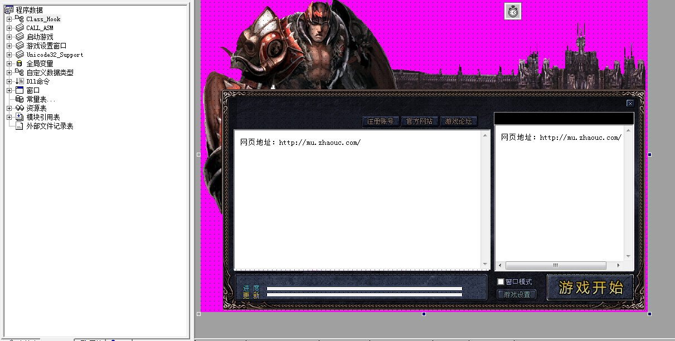Toggle the 窗口模式 checkbox
675x341 pixels.
pyautogui.click(x=501, y=282)
